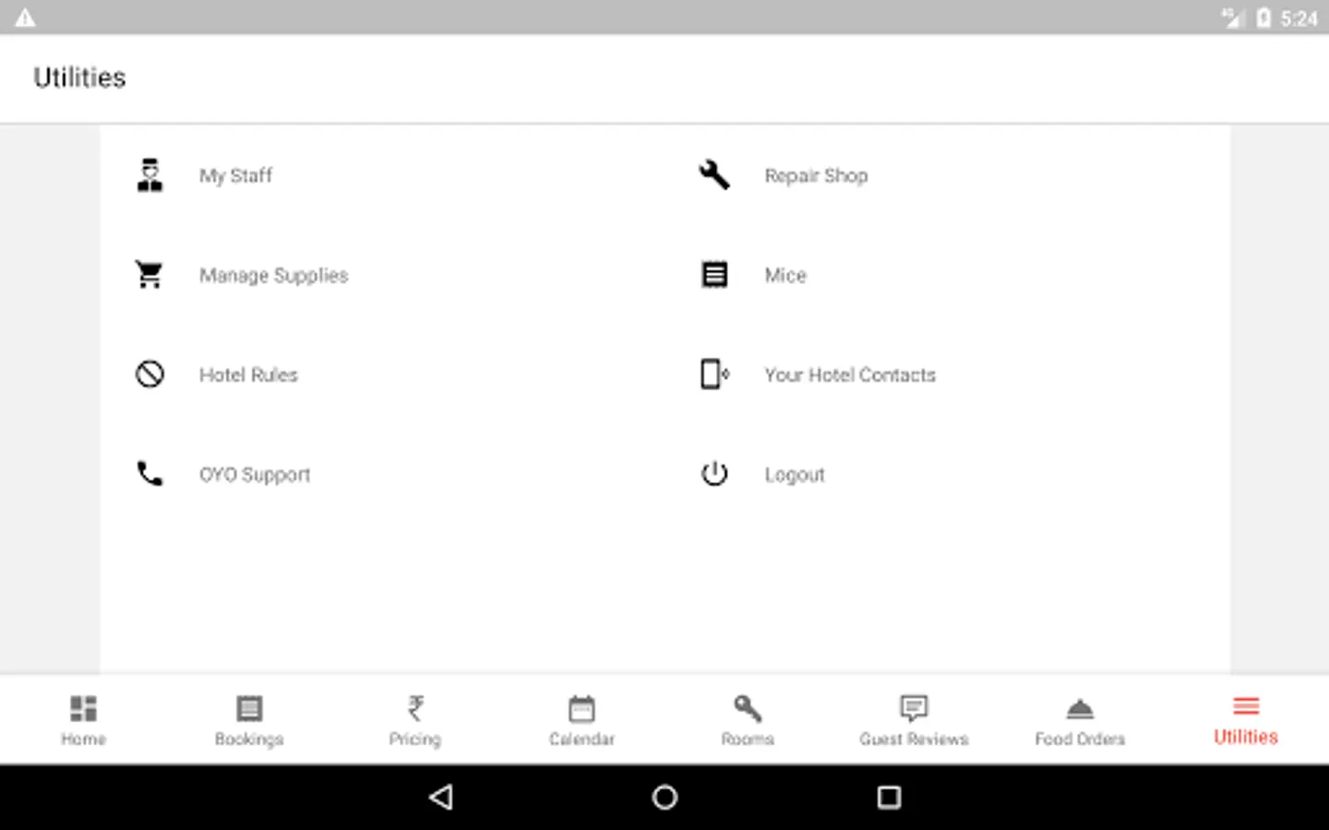This screenshot has width=1329, height=830.
Task: Open the My Staff bellhop icon
Action: point(150,175)
